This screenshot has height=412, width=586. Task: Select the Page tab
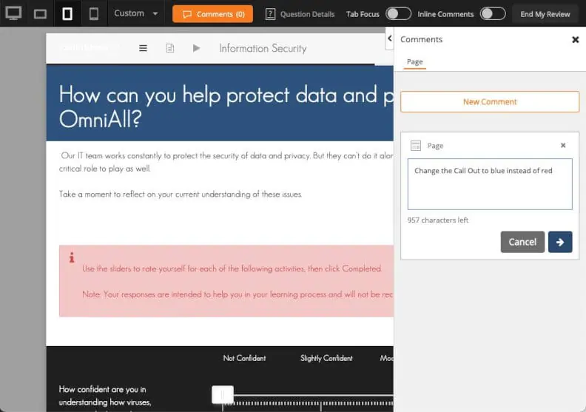415,61
